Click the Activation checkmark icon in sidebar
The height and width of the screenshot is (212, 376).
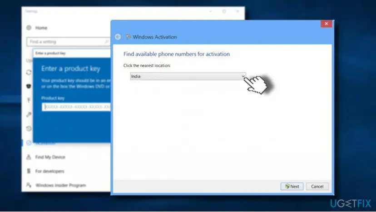29,143
